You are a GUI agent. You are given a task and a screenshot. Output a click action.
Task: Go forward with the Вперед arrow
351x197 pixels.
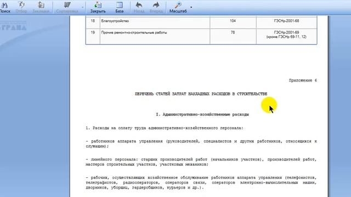coord(156,7)
